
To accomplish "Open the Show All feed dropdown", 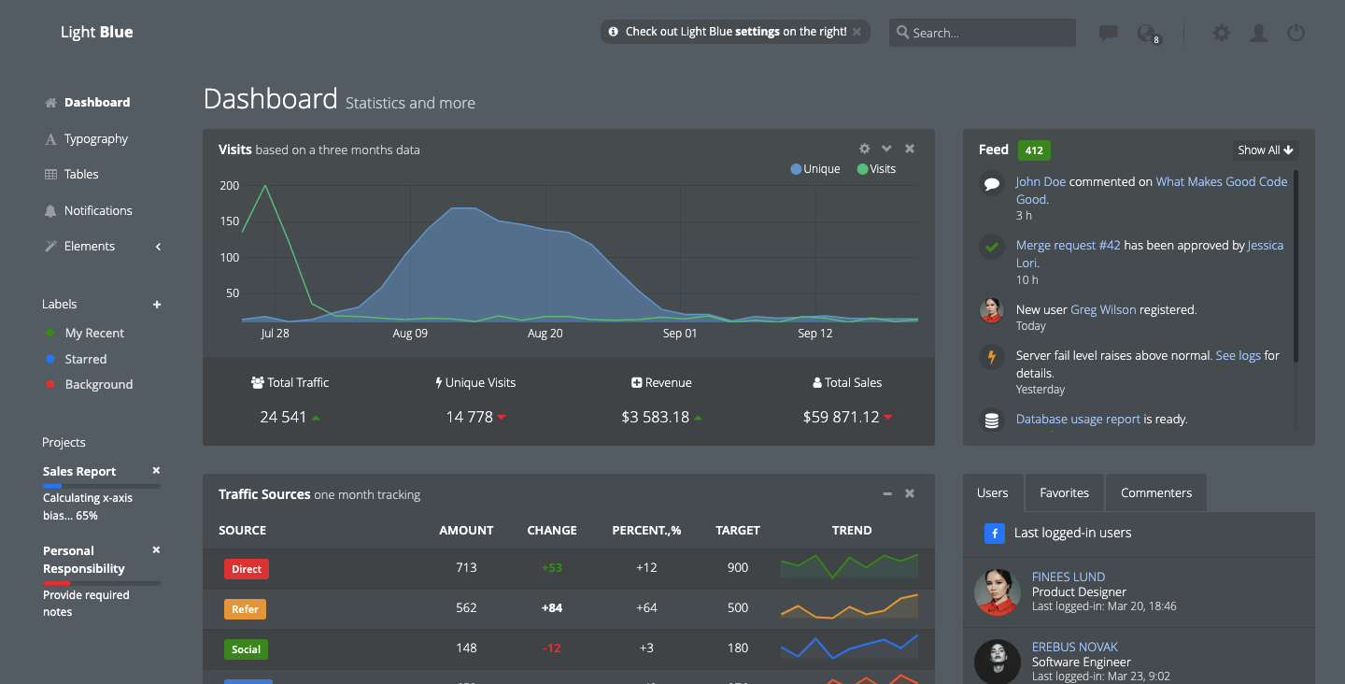I will (1265, 150).
